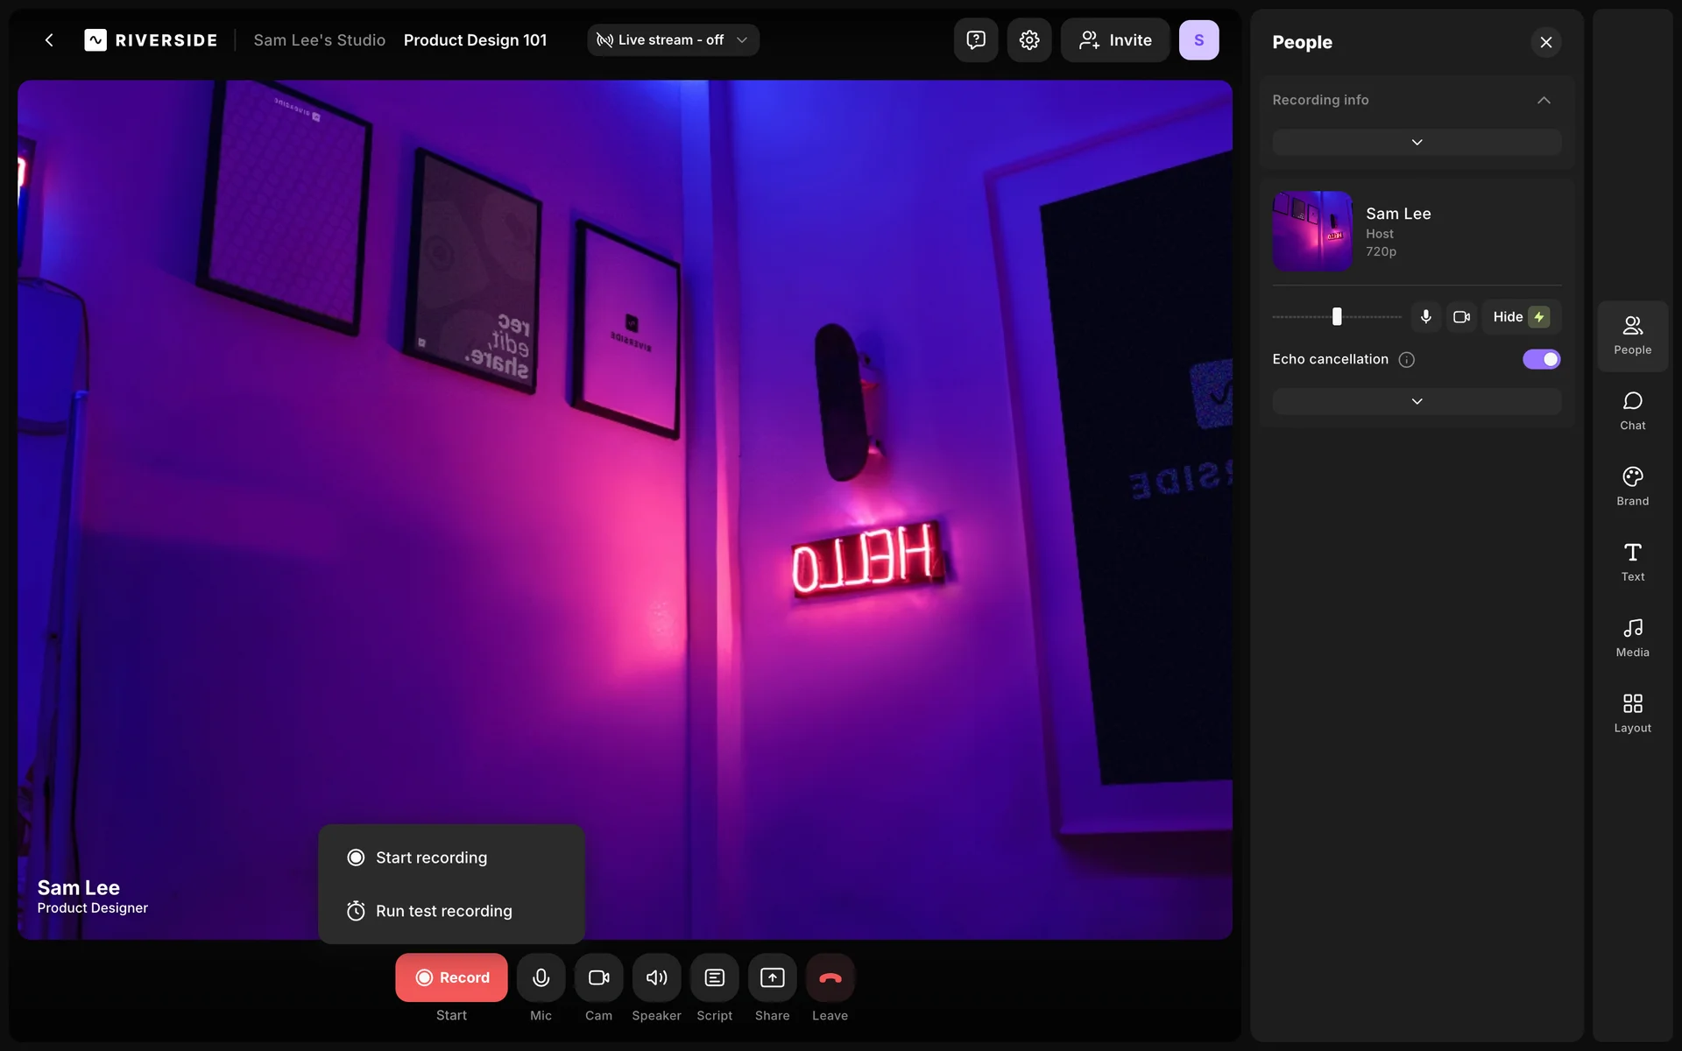Adjust Sam Lee's volume slider handle
The height and width of the screenshot is (1051, 1682).
click(x=1337, y=317)
